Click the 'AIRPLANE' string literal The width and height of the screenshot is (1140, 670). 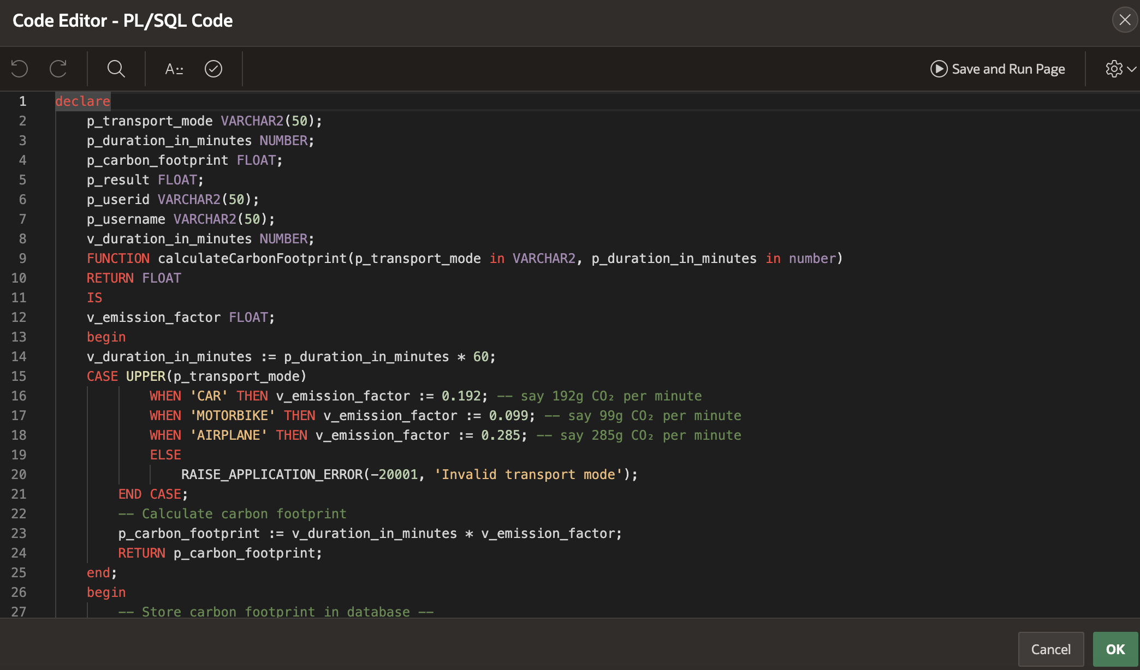(x=228, y=435)
